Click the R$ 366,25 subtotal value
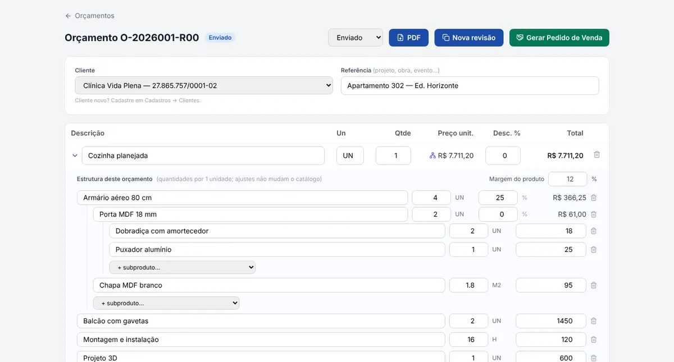 coord(570,198)
